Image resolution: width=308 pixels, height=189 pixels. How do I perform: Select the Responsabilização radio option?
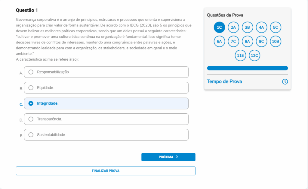tap(31, 72)
